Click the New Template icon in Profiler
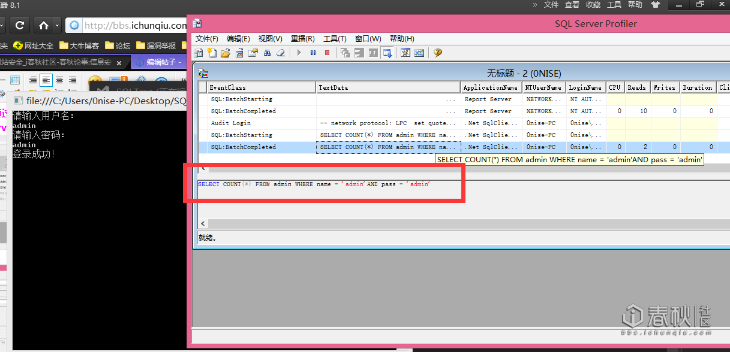 point(212,53)
